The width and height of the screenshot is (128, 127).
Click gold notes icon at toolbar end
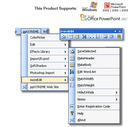pyautogui.click(x=119, y=37)
